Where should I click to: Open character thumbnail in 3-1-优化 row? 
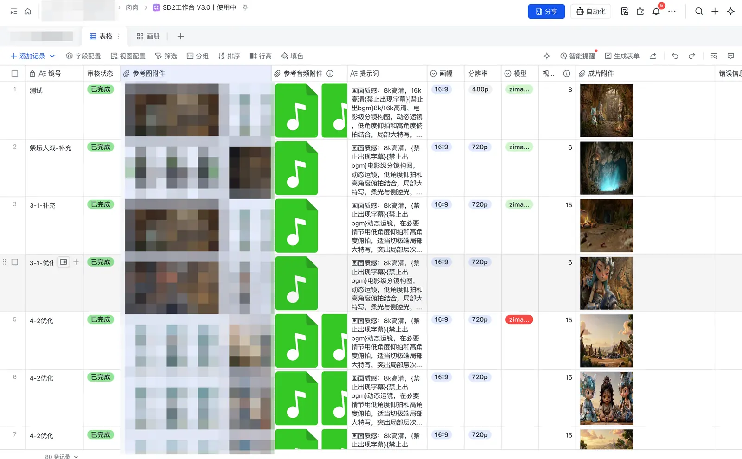[607, 283]
